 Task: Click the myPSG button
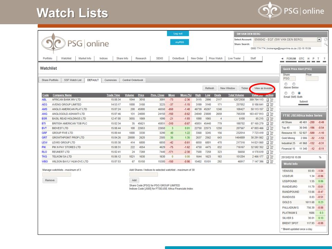[x=179, y=42]
